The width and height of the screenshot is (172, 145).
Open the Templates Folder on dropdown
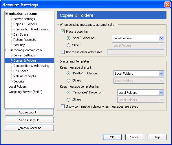[x=141, y=93]
